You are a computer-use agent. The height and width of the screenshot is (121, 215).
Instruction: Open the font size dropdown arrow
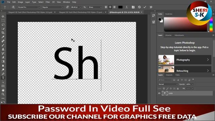pos(81,7)
